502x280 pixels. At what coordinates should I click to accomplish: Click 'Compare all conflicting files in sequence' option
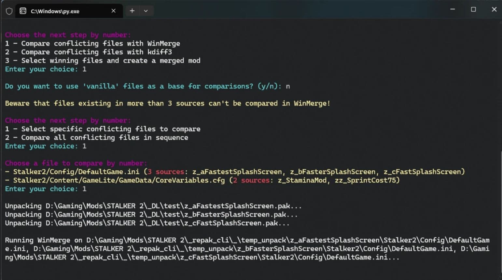click(x=96, y=137)
